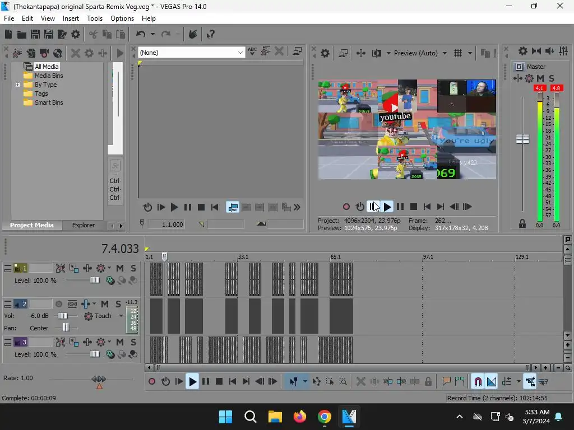Enable snapping magnet button
Screen dimensions: 574x430
[x=478, y=382]
